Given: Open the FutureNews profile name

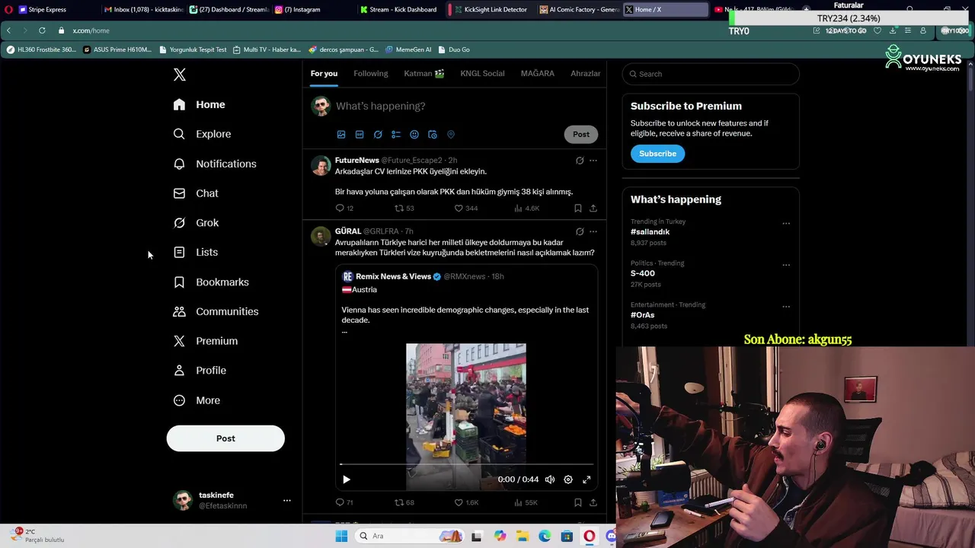Looking at the screenshot, I should pyautogui.click(x=356, y=161).
